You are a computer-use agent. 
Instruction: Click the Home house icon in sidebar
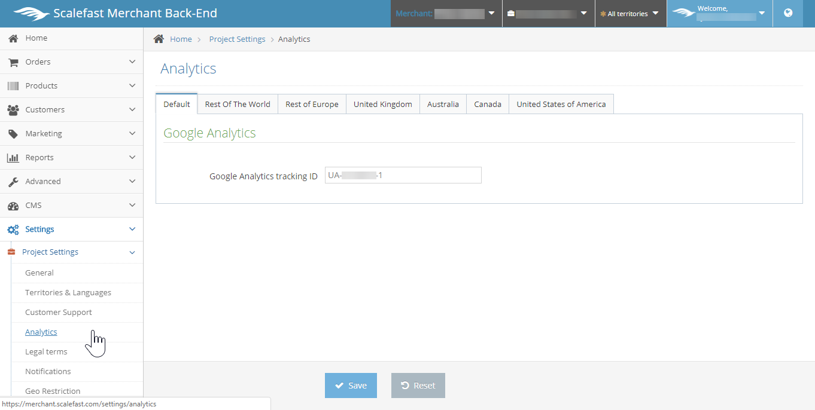coord(13,38)
